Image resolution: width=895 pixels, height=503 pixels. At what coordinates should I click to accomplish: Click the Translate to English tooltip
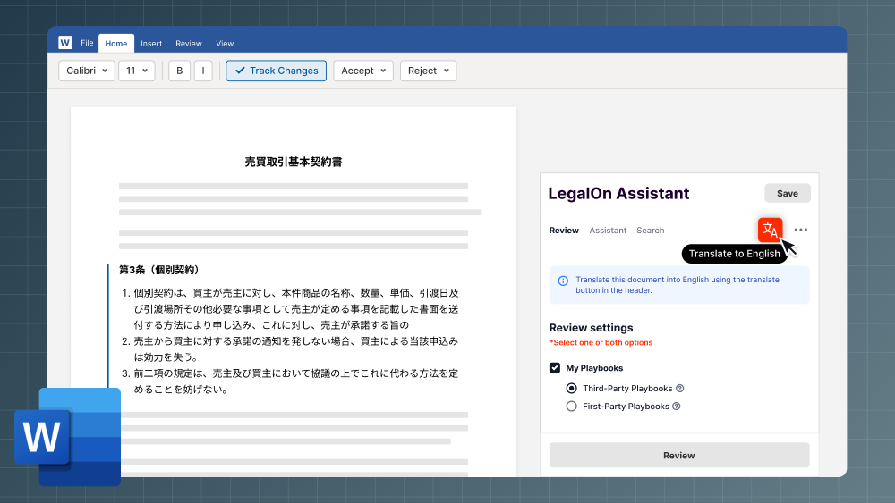734,254
